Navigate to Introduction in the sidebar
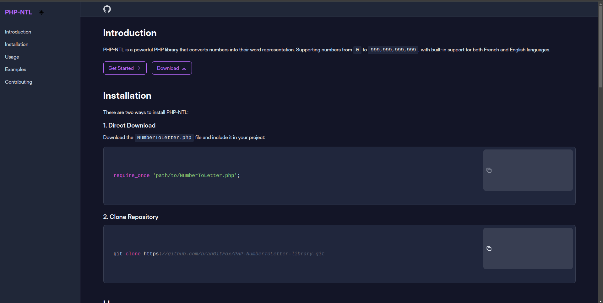 click(18, 32)
